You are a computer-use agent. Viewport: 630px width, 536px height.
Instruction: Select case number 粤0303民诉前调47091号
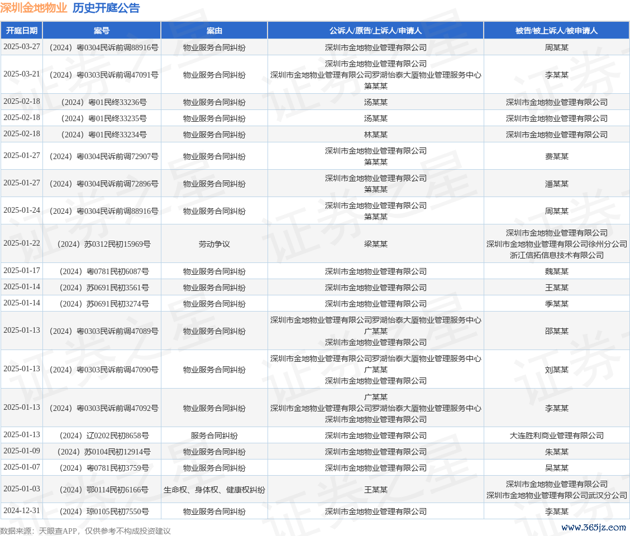(104, 75)
